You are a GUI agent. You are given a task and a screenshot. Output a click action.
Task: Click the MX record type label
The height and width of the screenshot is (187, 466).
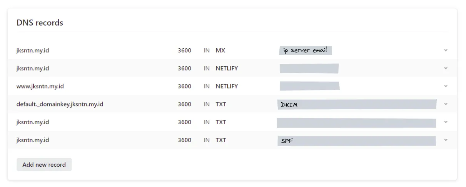click(x=220, y=50)
